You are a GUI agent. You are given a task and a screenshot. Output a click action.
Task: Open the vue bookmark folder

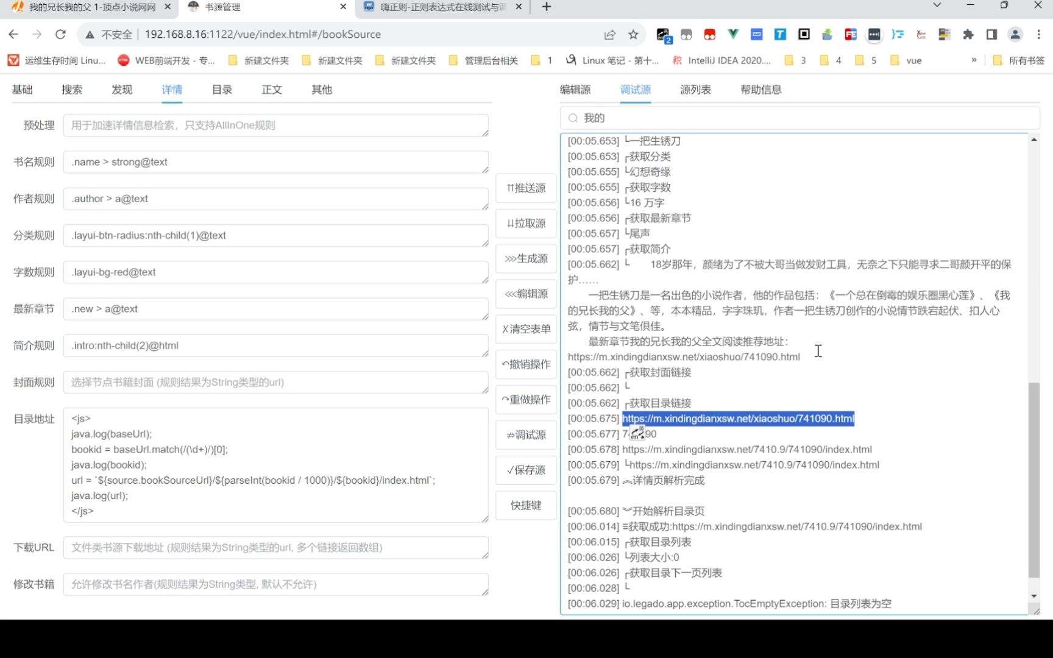coord(906,60)
